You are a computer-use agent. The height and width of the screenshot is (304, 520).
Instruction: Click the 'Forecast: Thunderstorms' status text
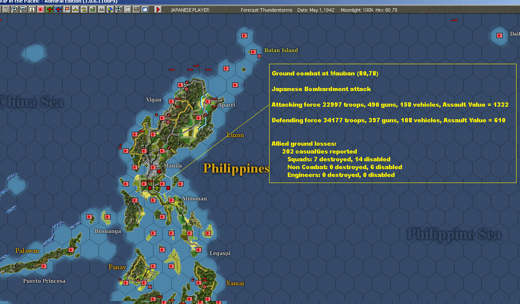pyautogui.click(x=267, y=10)
